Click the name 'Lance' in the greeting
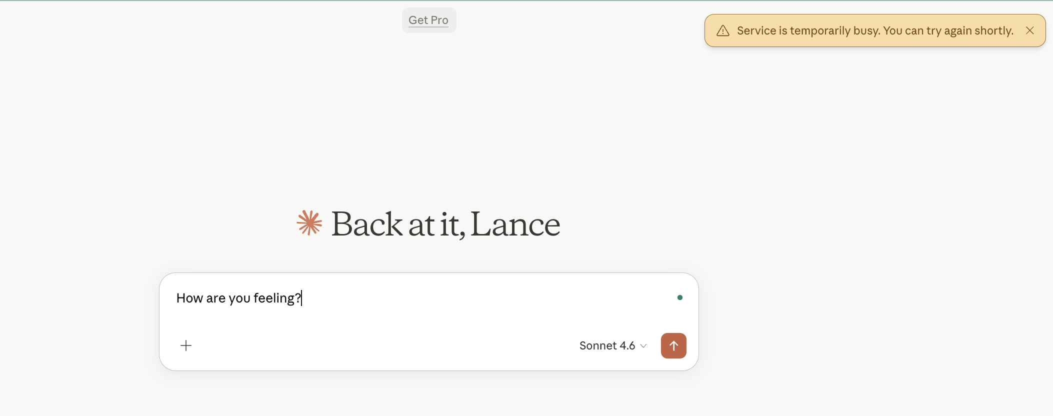The height and width of the screenshot is (416, 1053). click(x=515, y=224)
